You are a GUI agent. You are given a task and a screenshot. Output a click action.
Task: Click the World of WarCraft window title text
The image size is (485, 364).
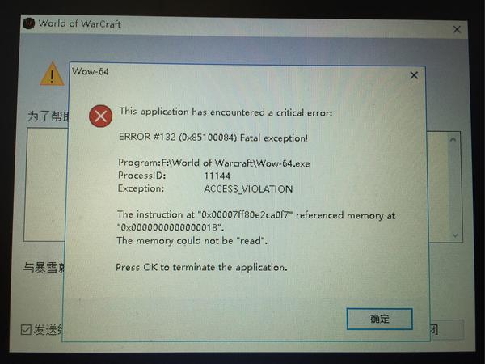(79, 23)
